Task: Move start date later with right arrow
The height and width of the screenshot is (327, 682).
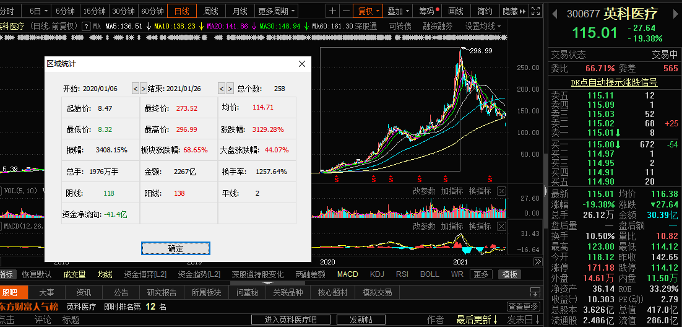Action: tap(143, 89)
